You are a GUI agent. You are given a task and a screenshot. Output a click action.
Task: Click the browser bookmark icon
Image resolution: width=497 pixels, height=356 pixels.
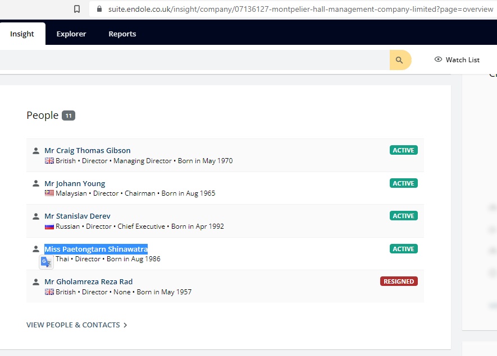77,9
